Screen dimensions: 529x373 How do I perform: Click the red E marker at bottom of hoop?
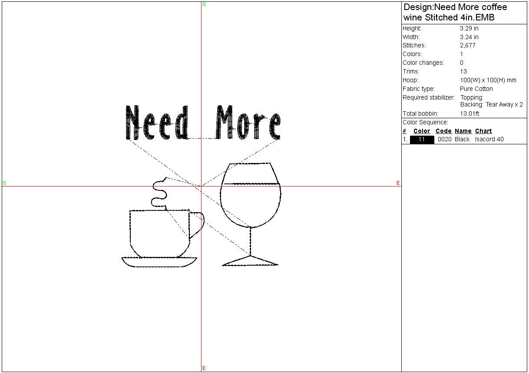[204, 368]
